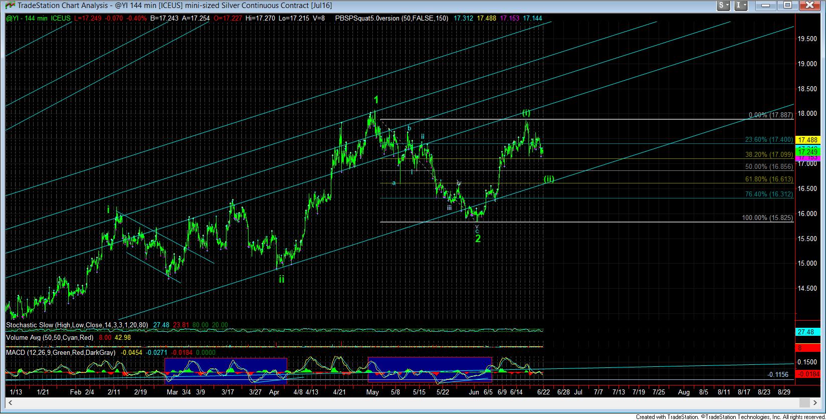Click the '-0.1156' MACD trendline value label

pos(778,374)
